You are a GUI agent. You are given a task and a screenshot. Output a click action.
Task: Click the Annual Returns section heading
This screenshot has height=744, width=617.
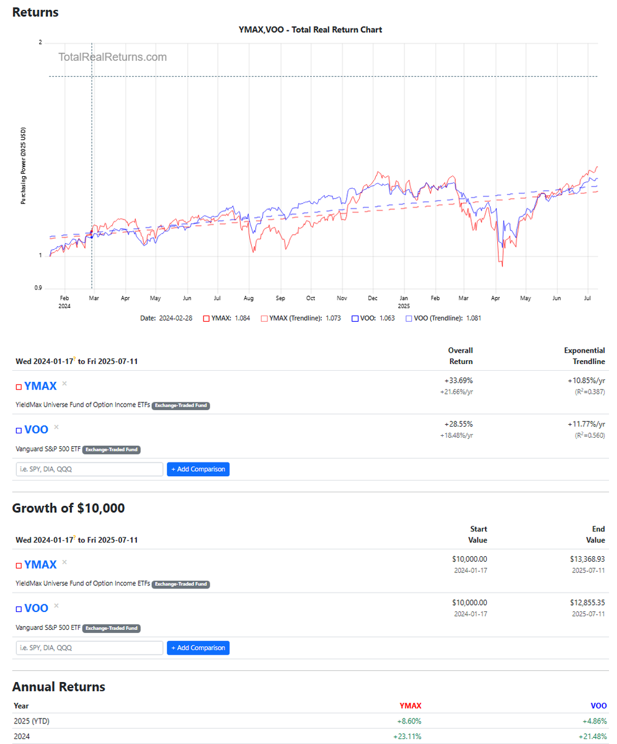(x=59, y=687)
